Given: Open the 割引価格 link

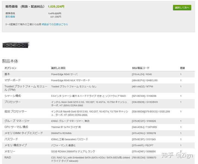Looking at the screenshot, I should coord(10,17).
